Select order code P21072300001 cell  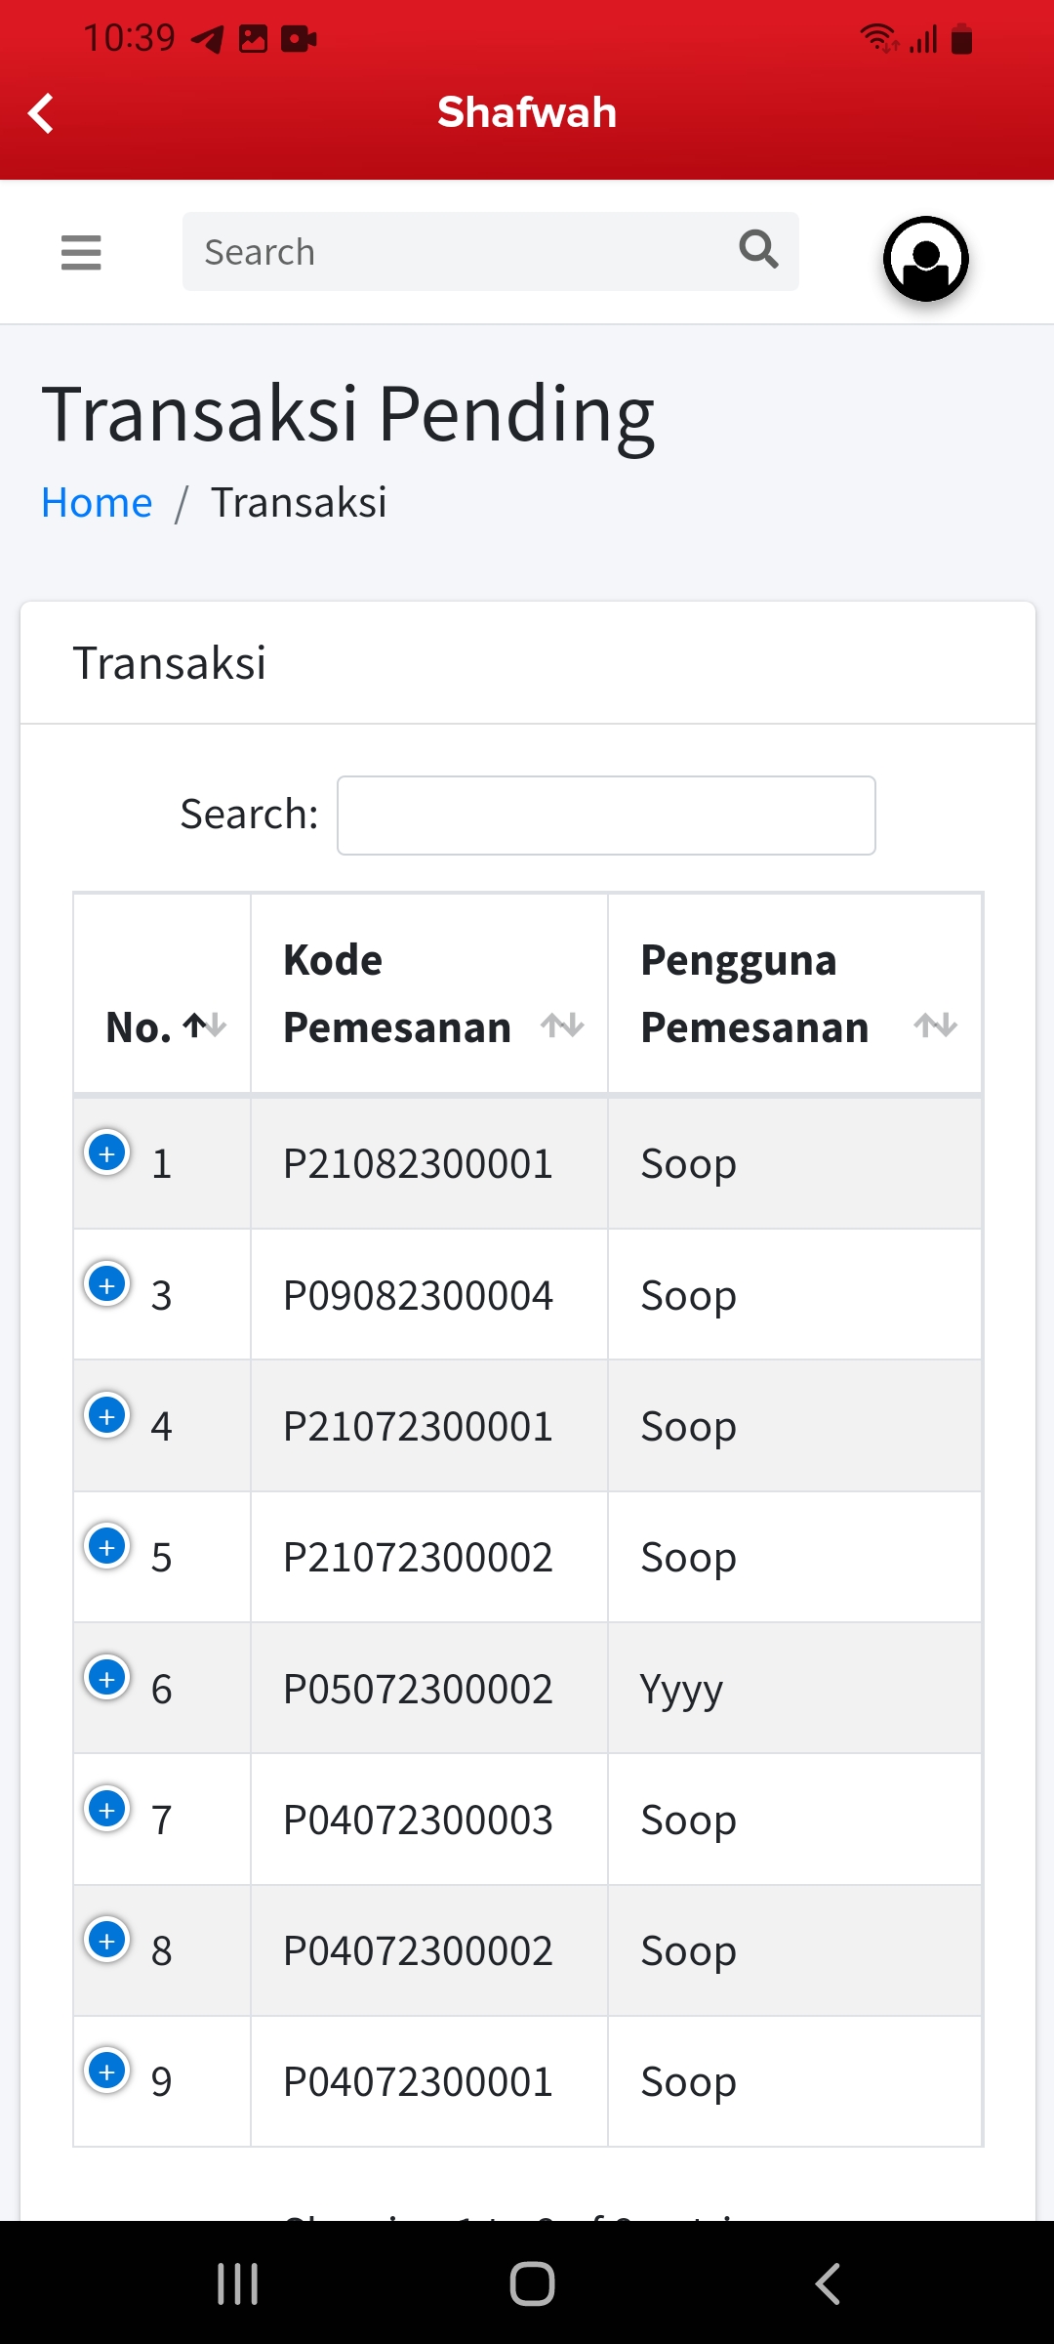tap(418, 1427)
